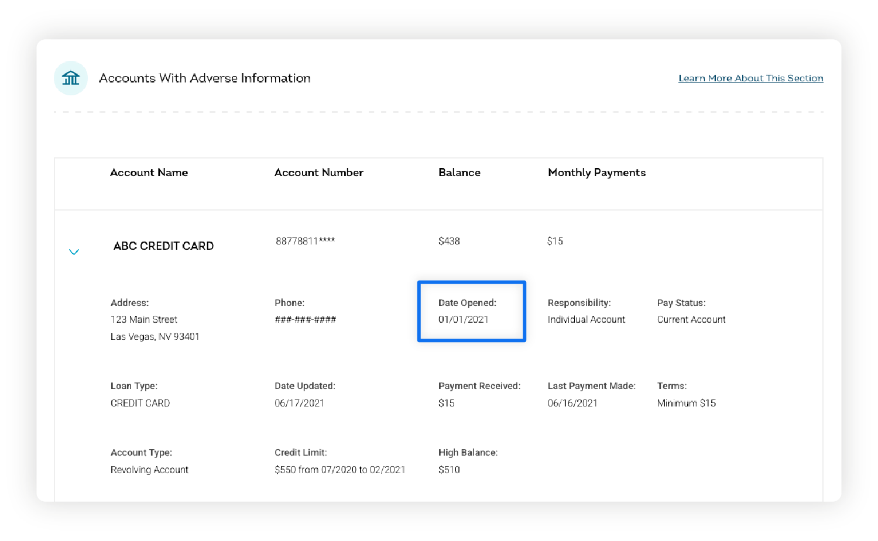Click the Date Updated value 06/17/2021
The width and height of the screenshot is (878, 541).
pos(299,403)
